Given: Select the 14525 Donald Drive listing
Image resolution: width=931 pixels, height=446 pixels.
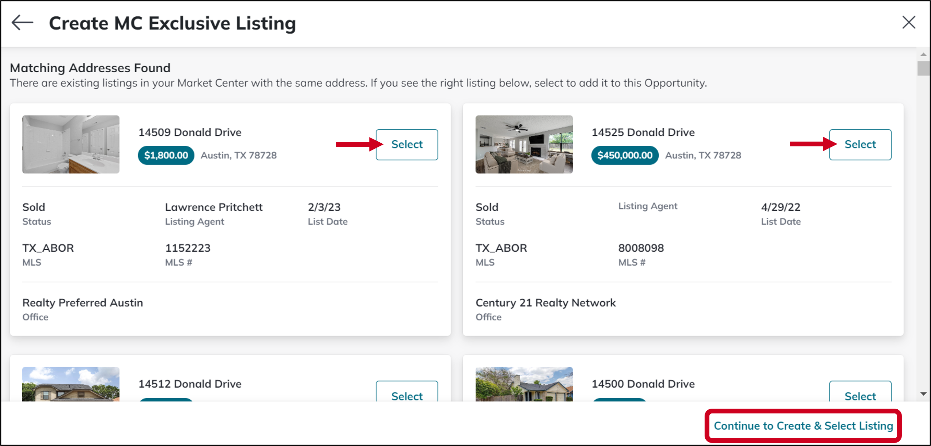Looking at the screenshot, I should click(x=860, y=144).
